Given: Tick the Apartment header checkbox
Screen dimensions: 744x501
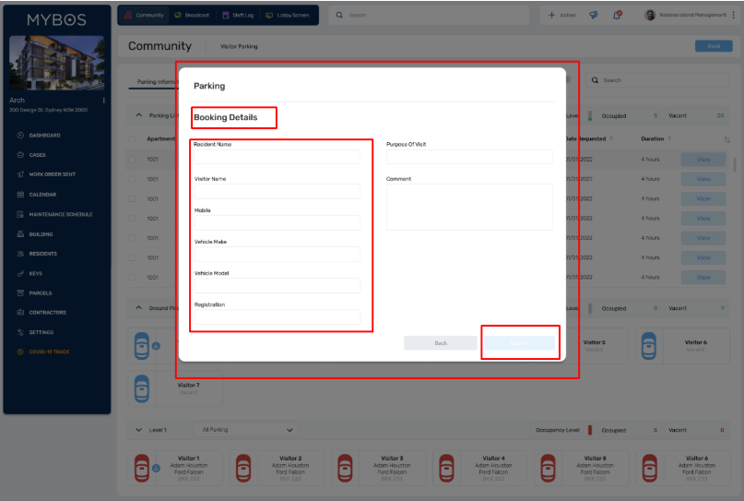Looking at the screenshot, I should click(133, 139).
